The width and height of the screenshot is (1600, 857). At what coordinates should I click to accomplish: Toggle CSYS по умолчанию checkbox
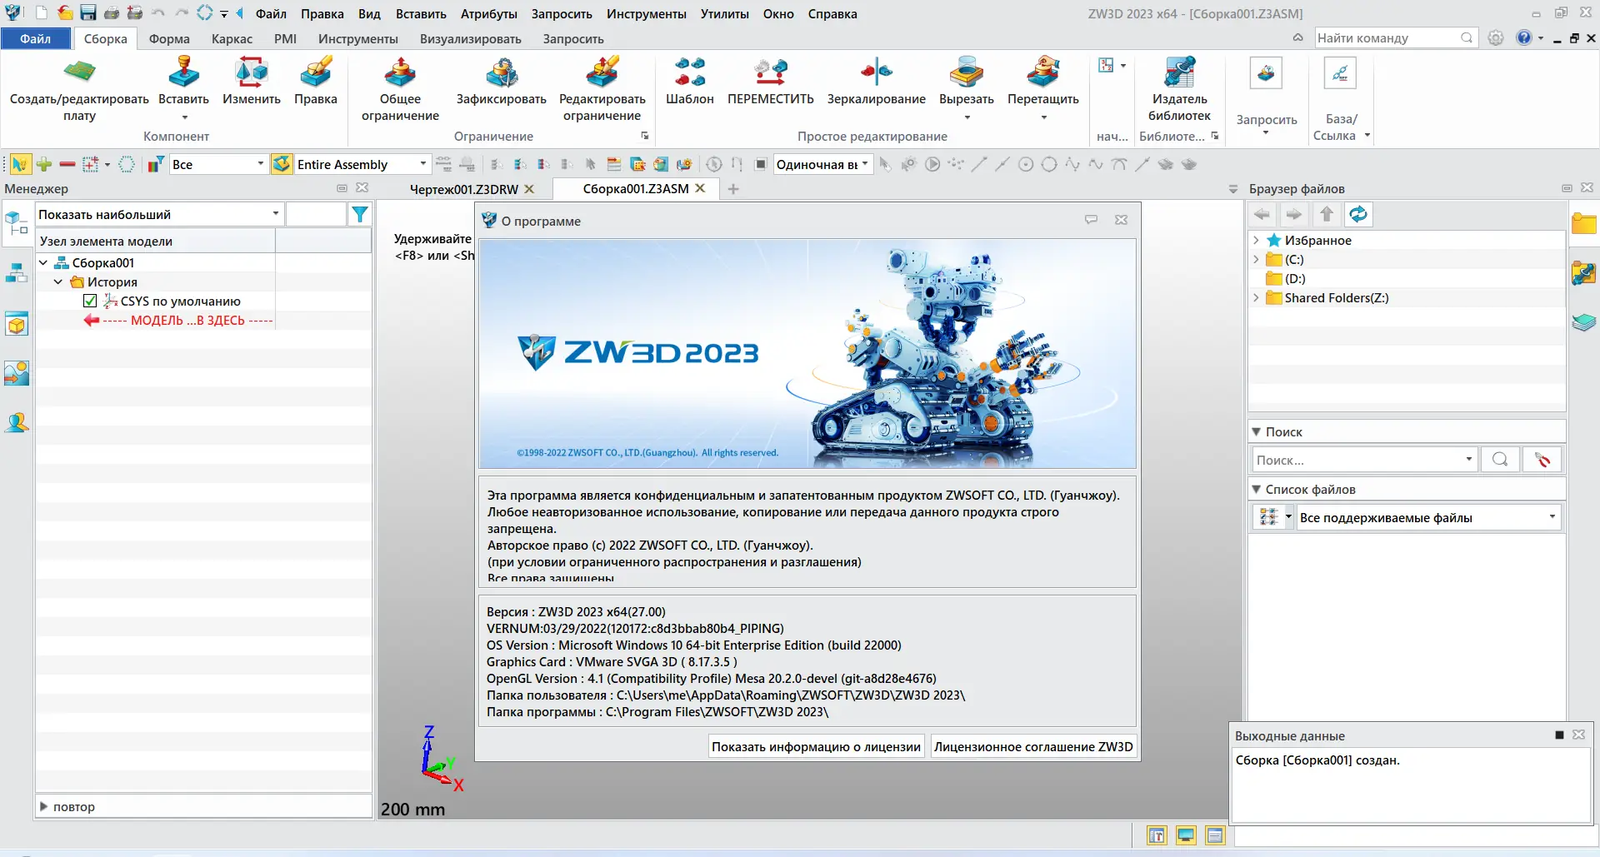tap(90, 301)
